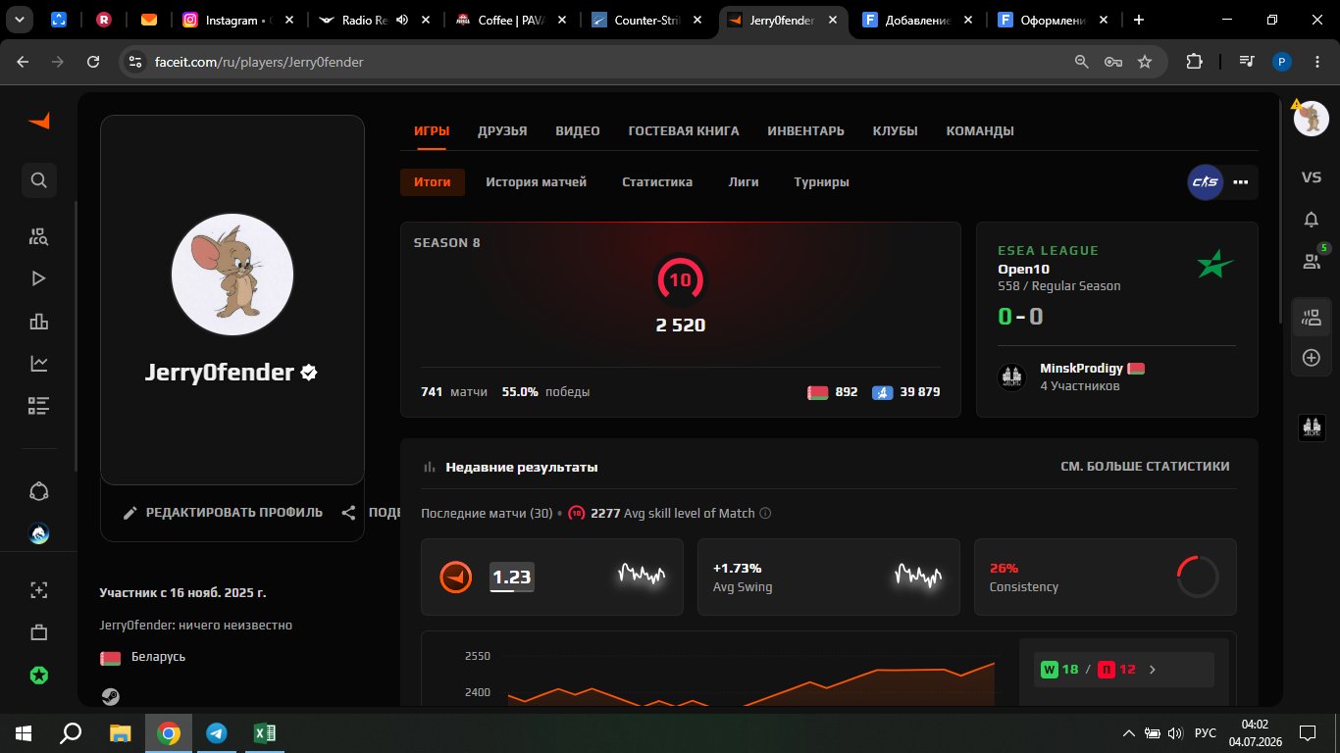This screenshot has height=753, width=1340.
Task: Open the find players sidebar icon
Action: tap(39, 235)
